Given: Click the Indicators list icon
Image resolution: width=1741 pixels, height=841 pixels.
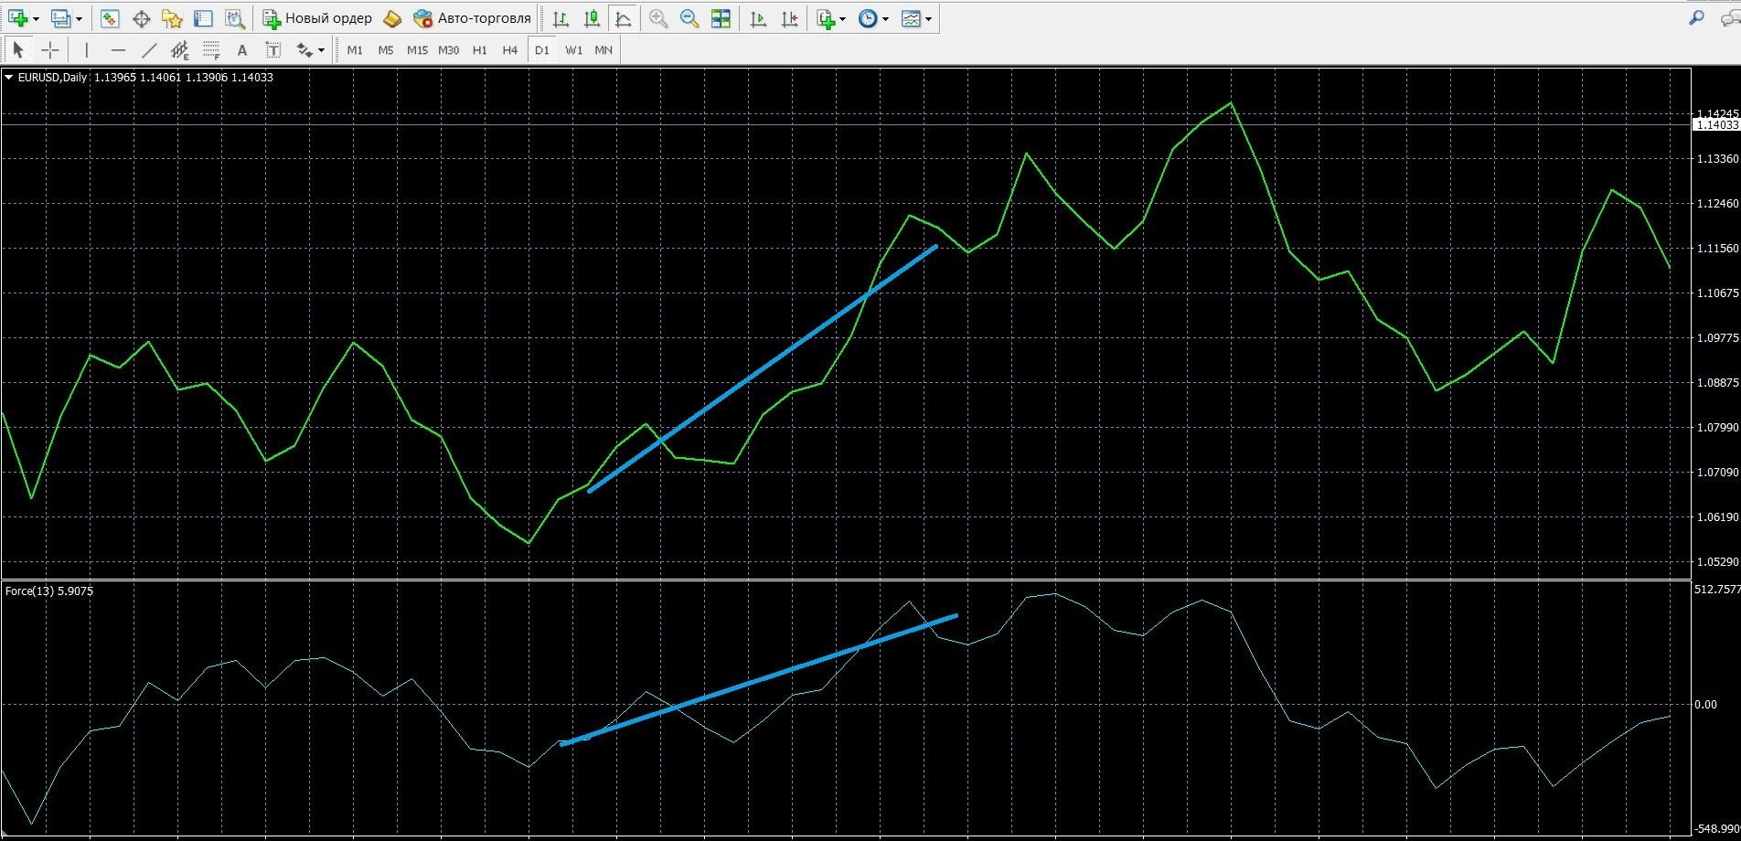Looking at the screenshot, I should click(x=828, y=18).
